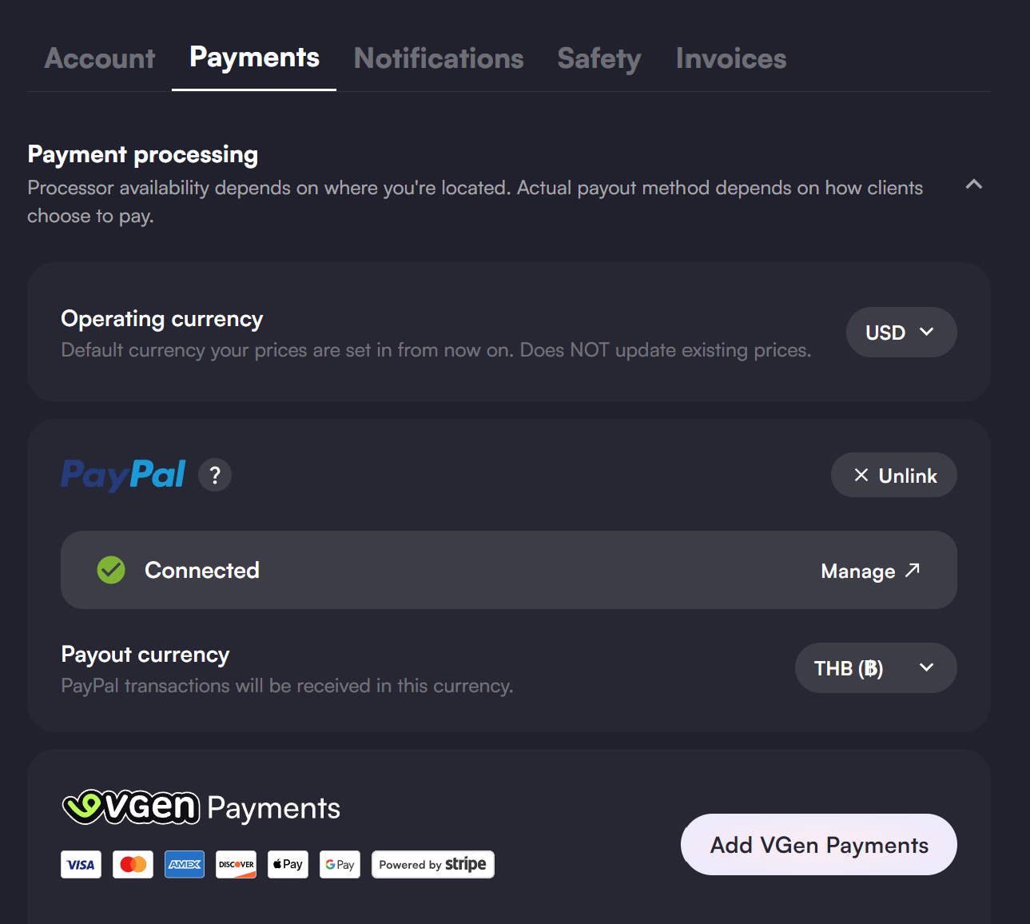Click the Powered by Stripe badge

433,865
